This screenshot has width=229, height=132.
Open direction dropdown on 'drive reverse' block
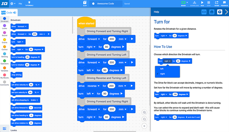(94, 86)
